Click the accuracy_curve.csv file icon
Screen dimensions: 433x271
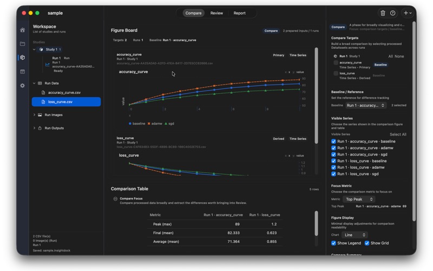tap(43, 93)
